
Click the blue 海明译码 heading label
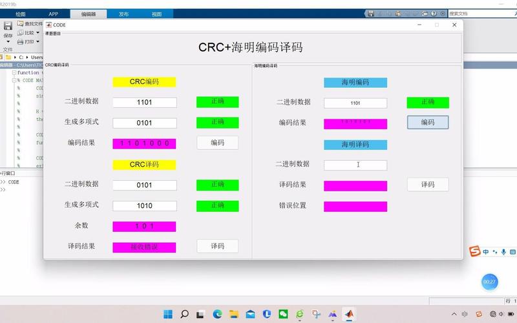click(355, 145)
